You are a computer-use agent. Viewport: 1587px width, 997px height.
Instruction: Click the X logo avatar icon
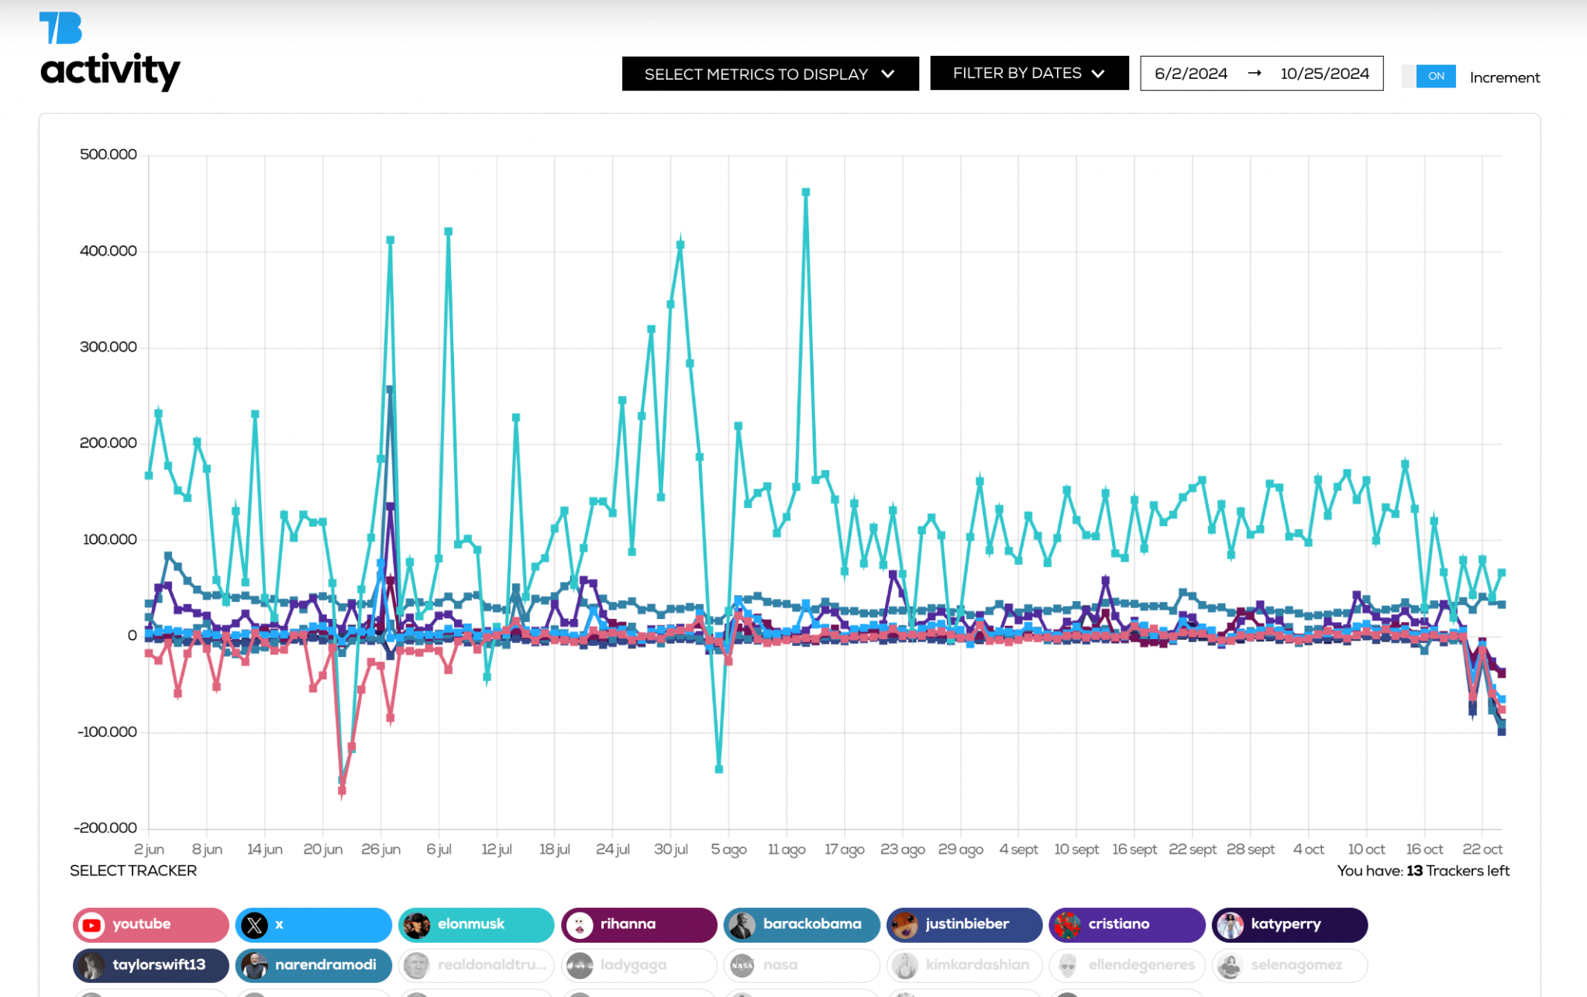[254, 925]
